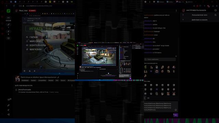Select КОНТЕЙНЕРЫ in the game menu

point(38,45)
